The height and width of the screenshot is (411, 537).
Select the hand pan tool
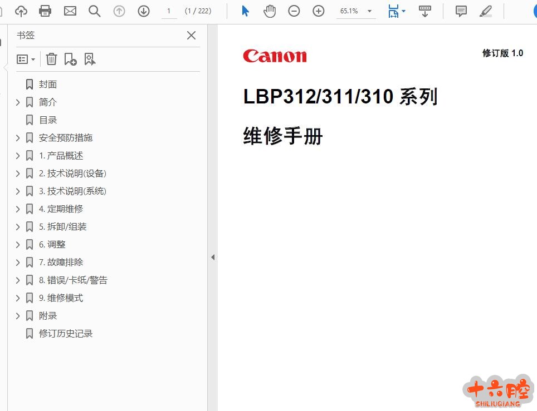270,11
